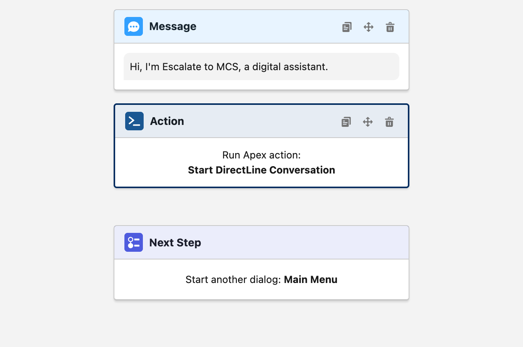Click the Action terminal icon
Viewport: 523px width, 347px height.
[x=134, y=121]
